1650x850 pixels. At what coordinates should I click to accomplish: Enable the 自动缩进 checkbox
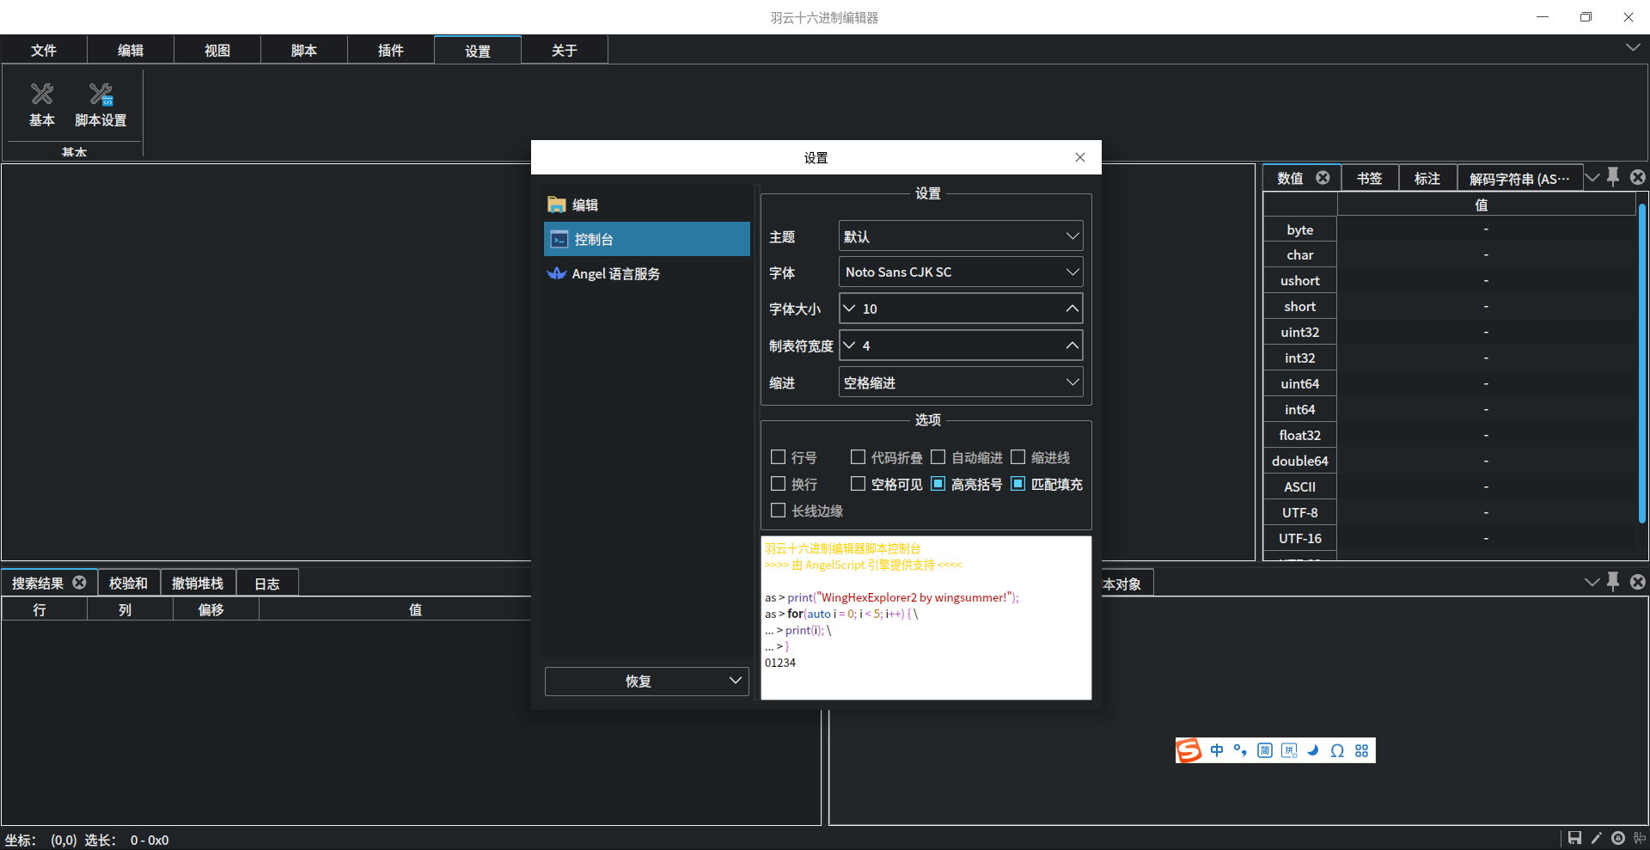pos(938,457)
